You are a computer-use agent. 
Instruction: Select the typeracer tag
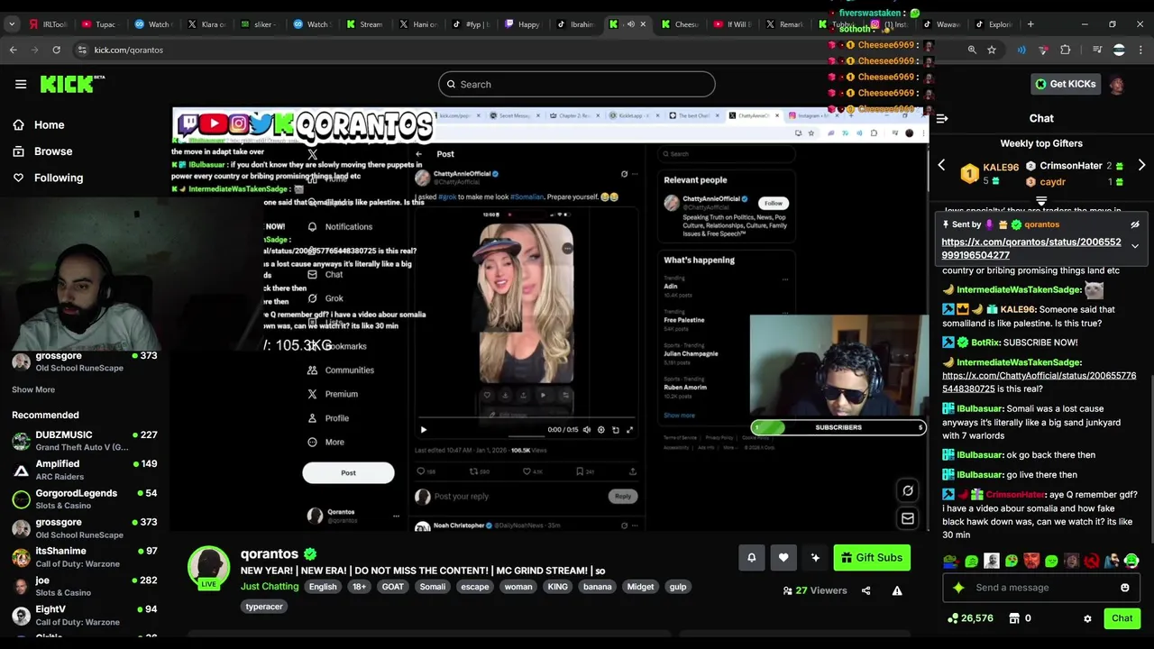pos(264,608)
